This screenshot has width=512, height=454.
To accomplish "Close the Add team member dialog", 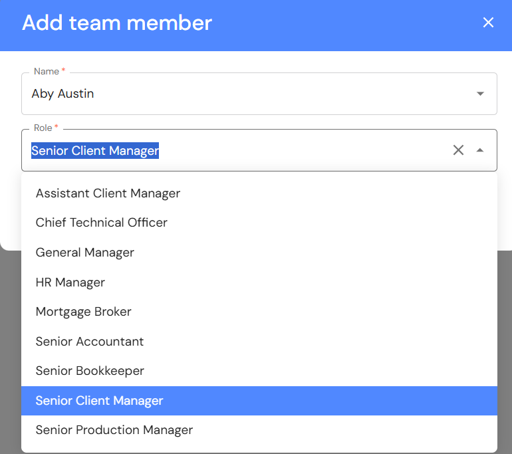I will (x=488, y=23).
